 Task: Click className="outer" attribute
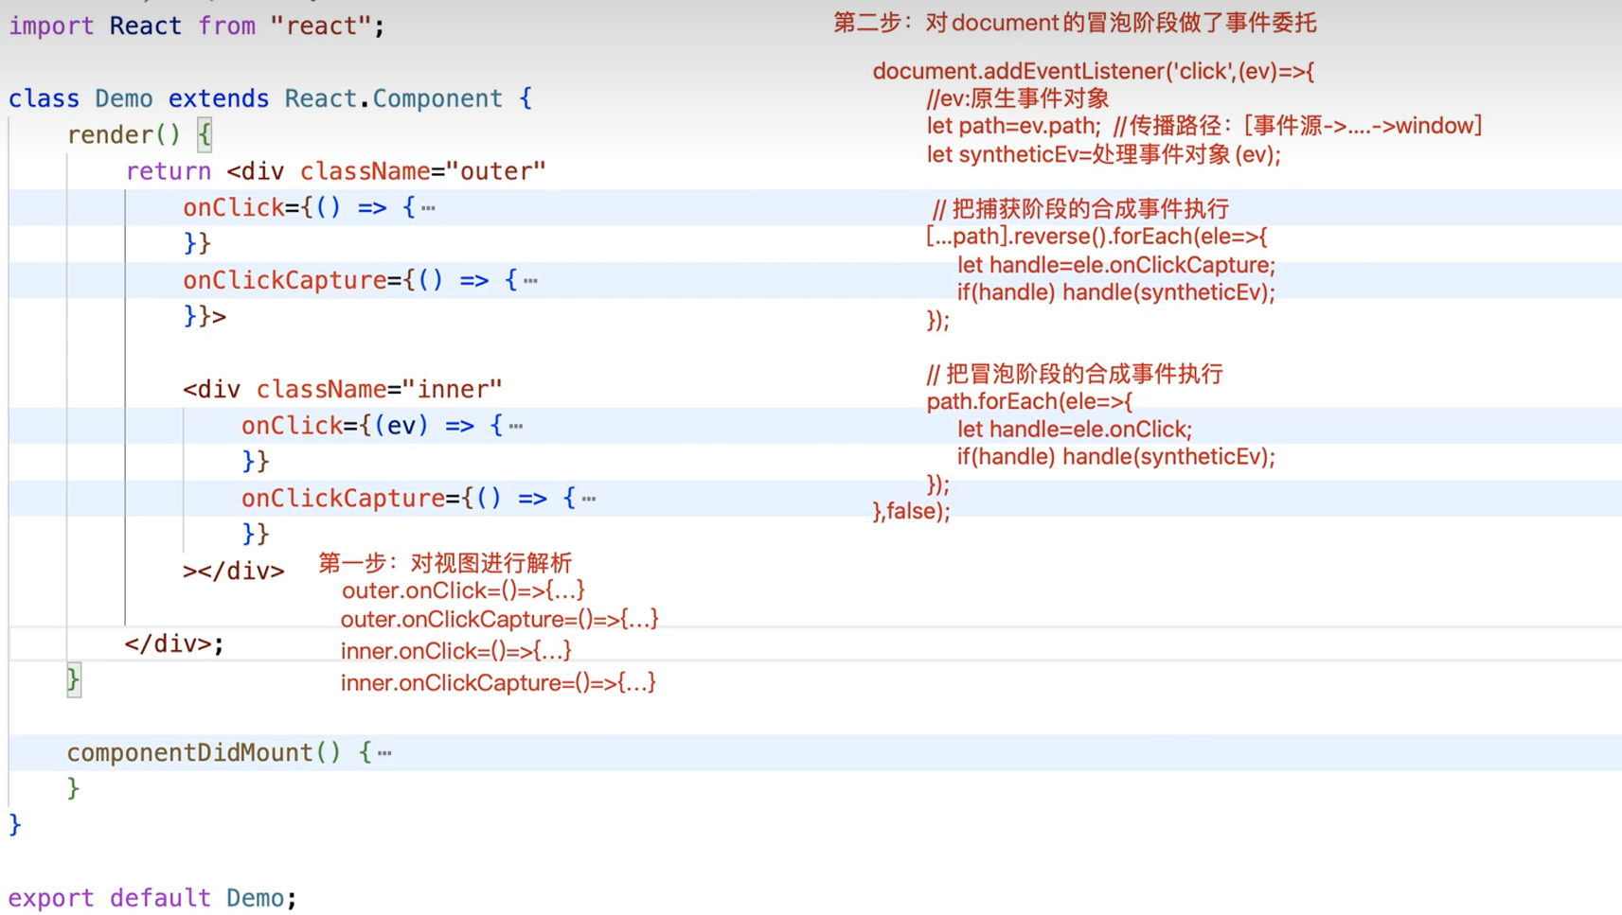(423, 171)
